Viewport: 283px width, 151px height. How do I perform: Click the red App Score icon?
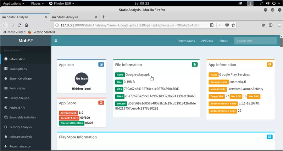[x=101, y=103]
